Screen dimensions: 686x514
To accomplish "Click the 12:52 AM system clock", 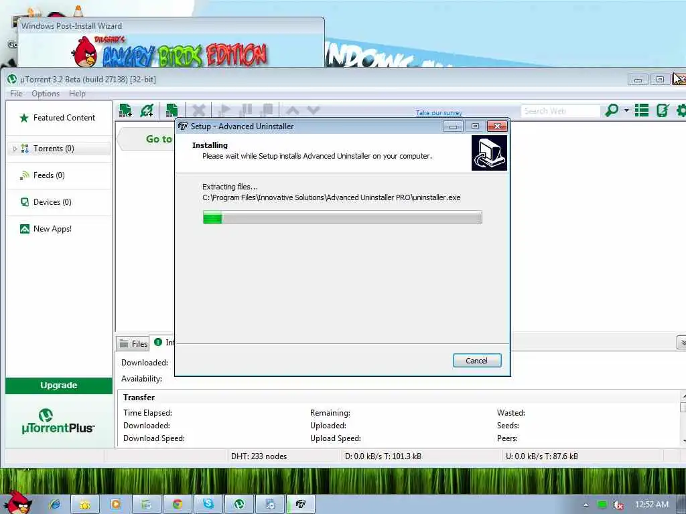I will pyautogui.click(x=651, y=505).
